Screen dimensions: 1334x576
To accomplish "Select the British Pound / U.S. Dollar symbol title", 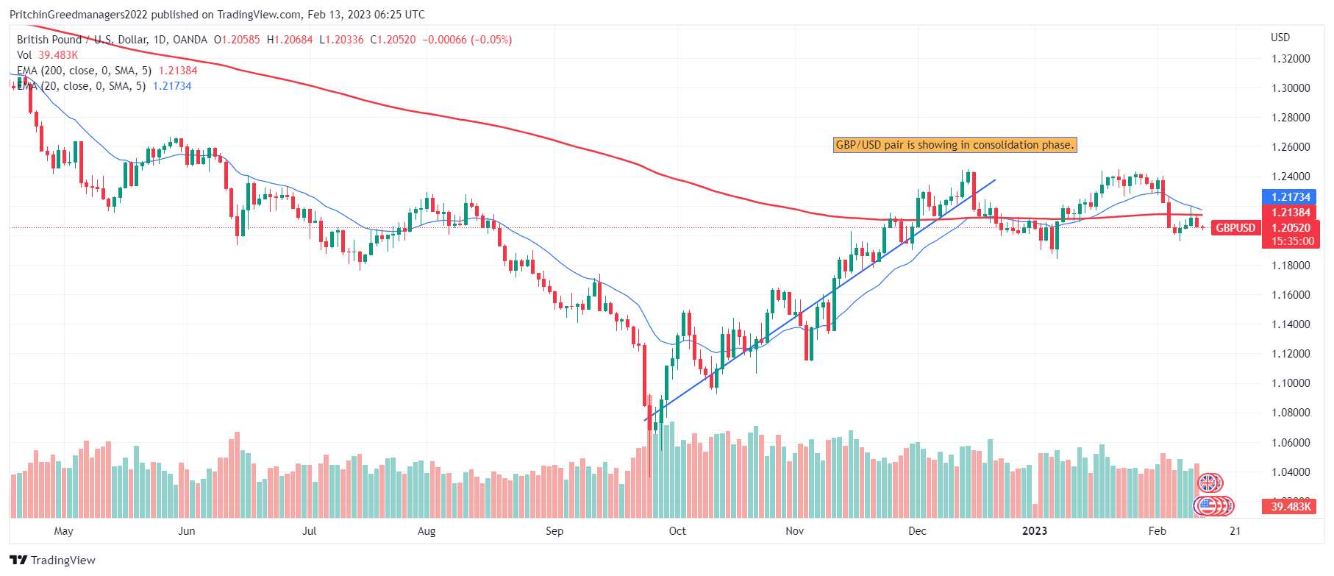I will click(x=112, y=40).
